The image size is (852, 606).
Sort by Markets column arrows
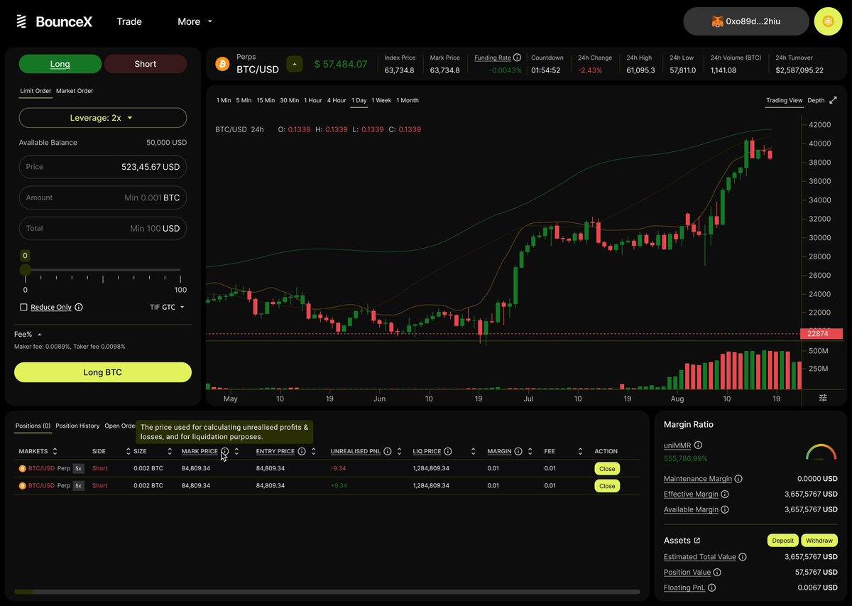coord(55,451)
